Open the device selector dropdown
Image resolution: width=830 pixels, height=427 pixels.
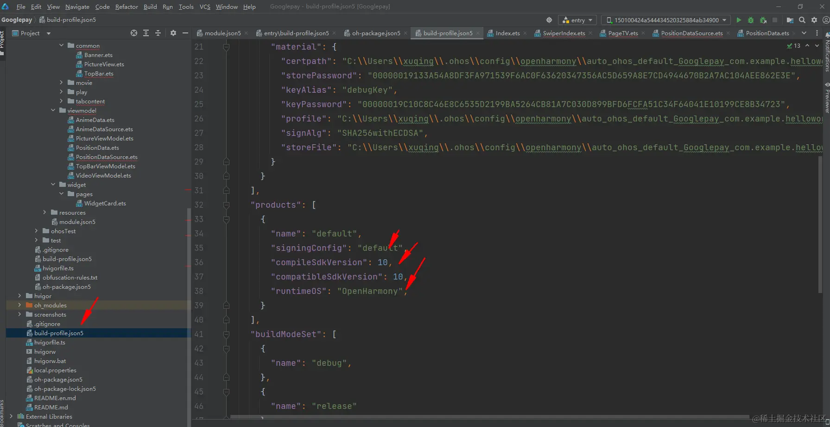click(665, 20)
